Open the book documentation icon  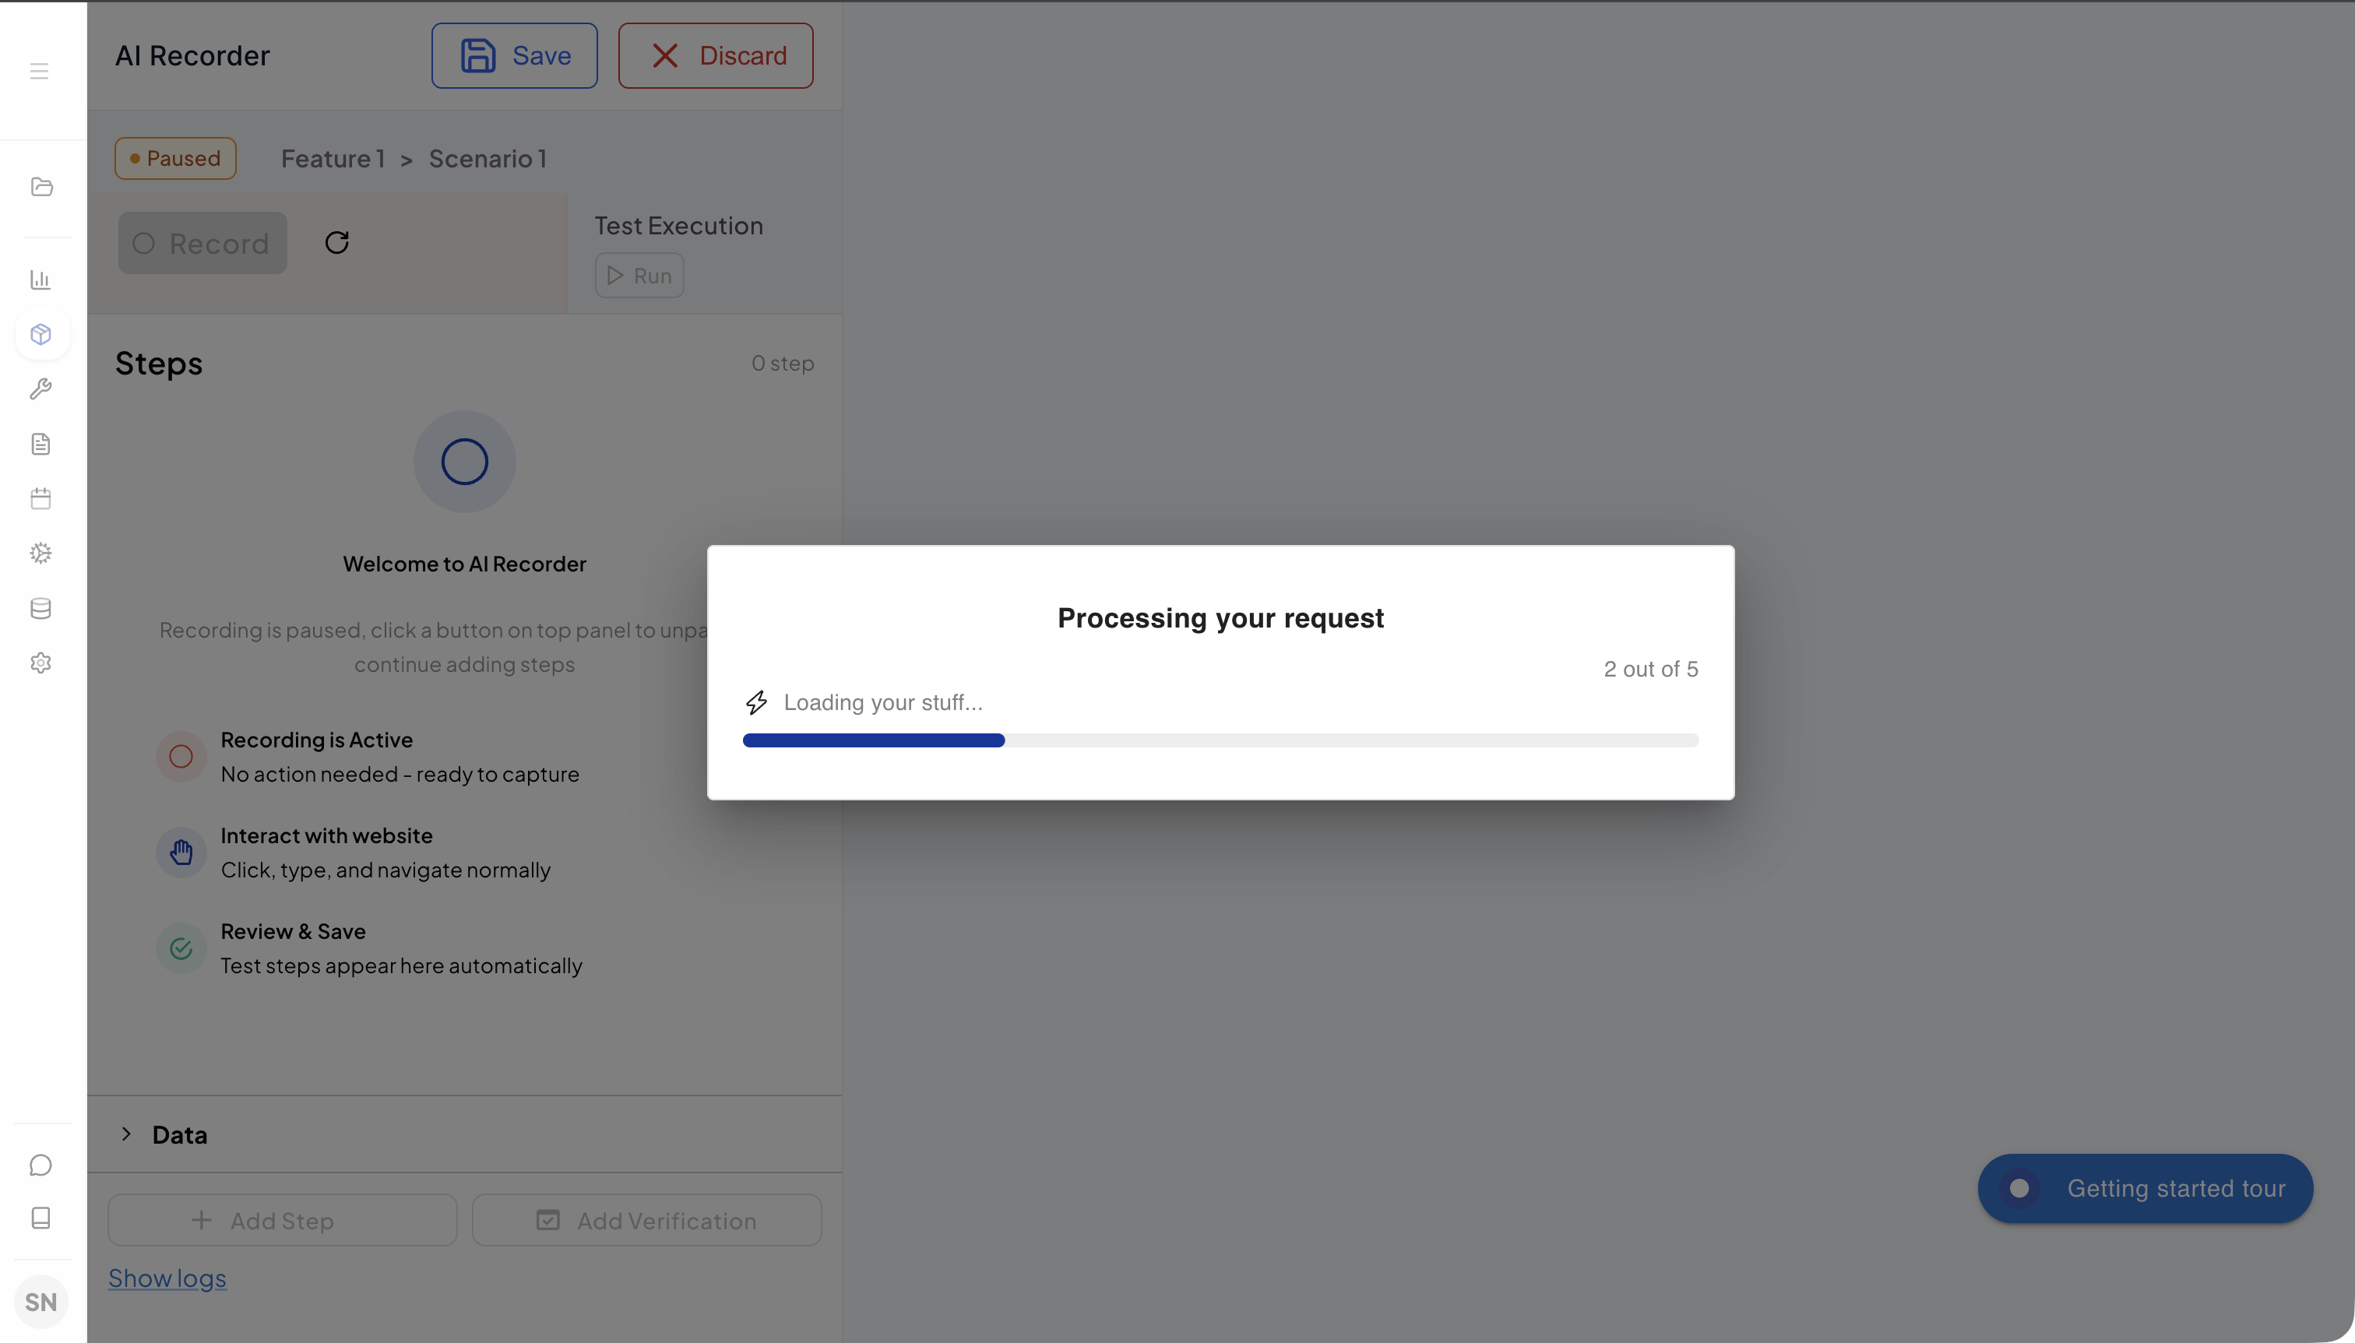tap(40, 1218)
